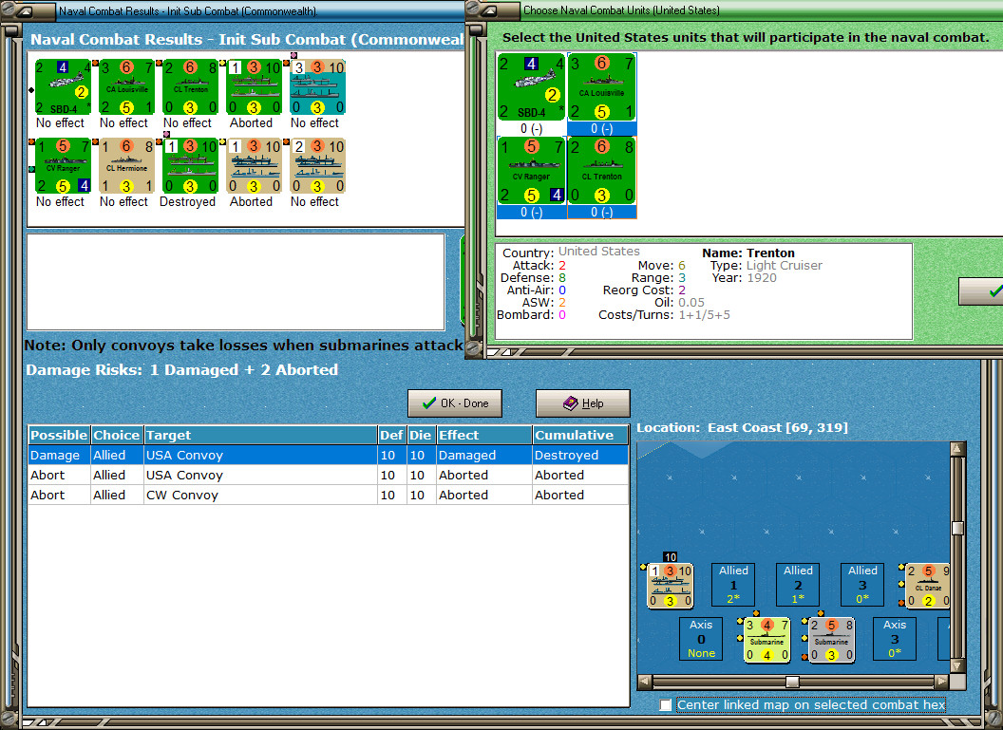
Task: Select the Allied 2 sea box
Action: (x=798, y=584)
